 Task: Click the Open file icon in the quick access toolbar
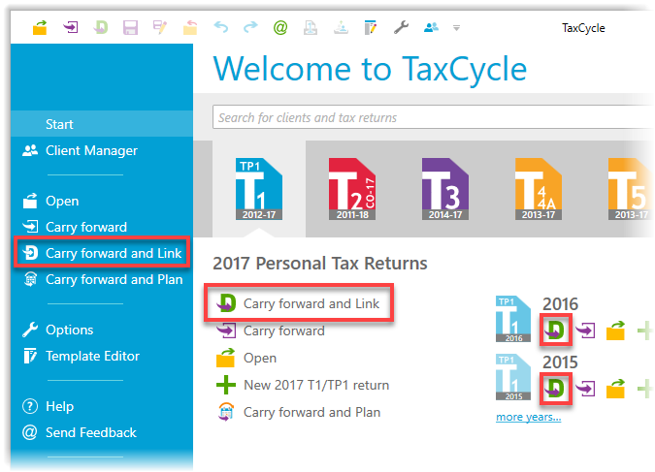tap(40, 28)
